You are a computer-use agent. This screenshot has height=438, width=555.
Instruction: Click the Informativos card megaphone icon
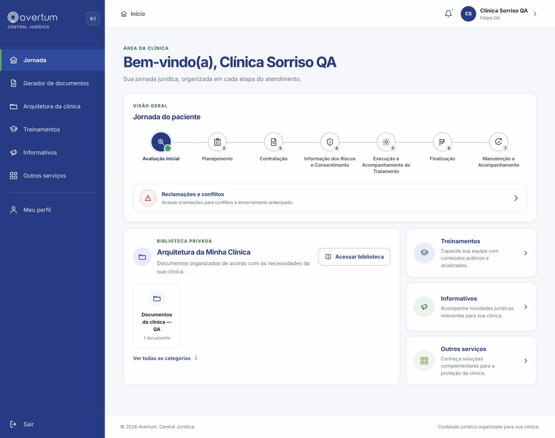coord(424,307)
